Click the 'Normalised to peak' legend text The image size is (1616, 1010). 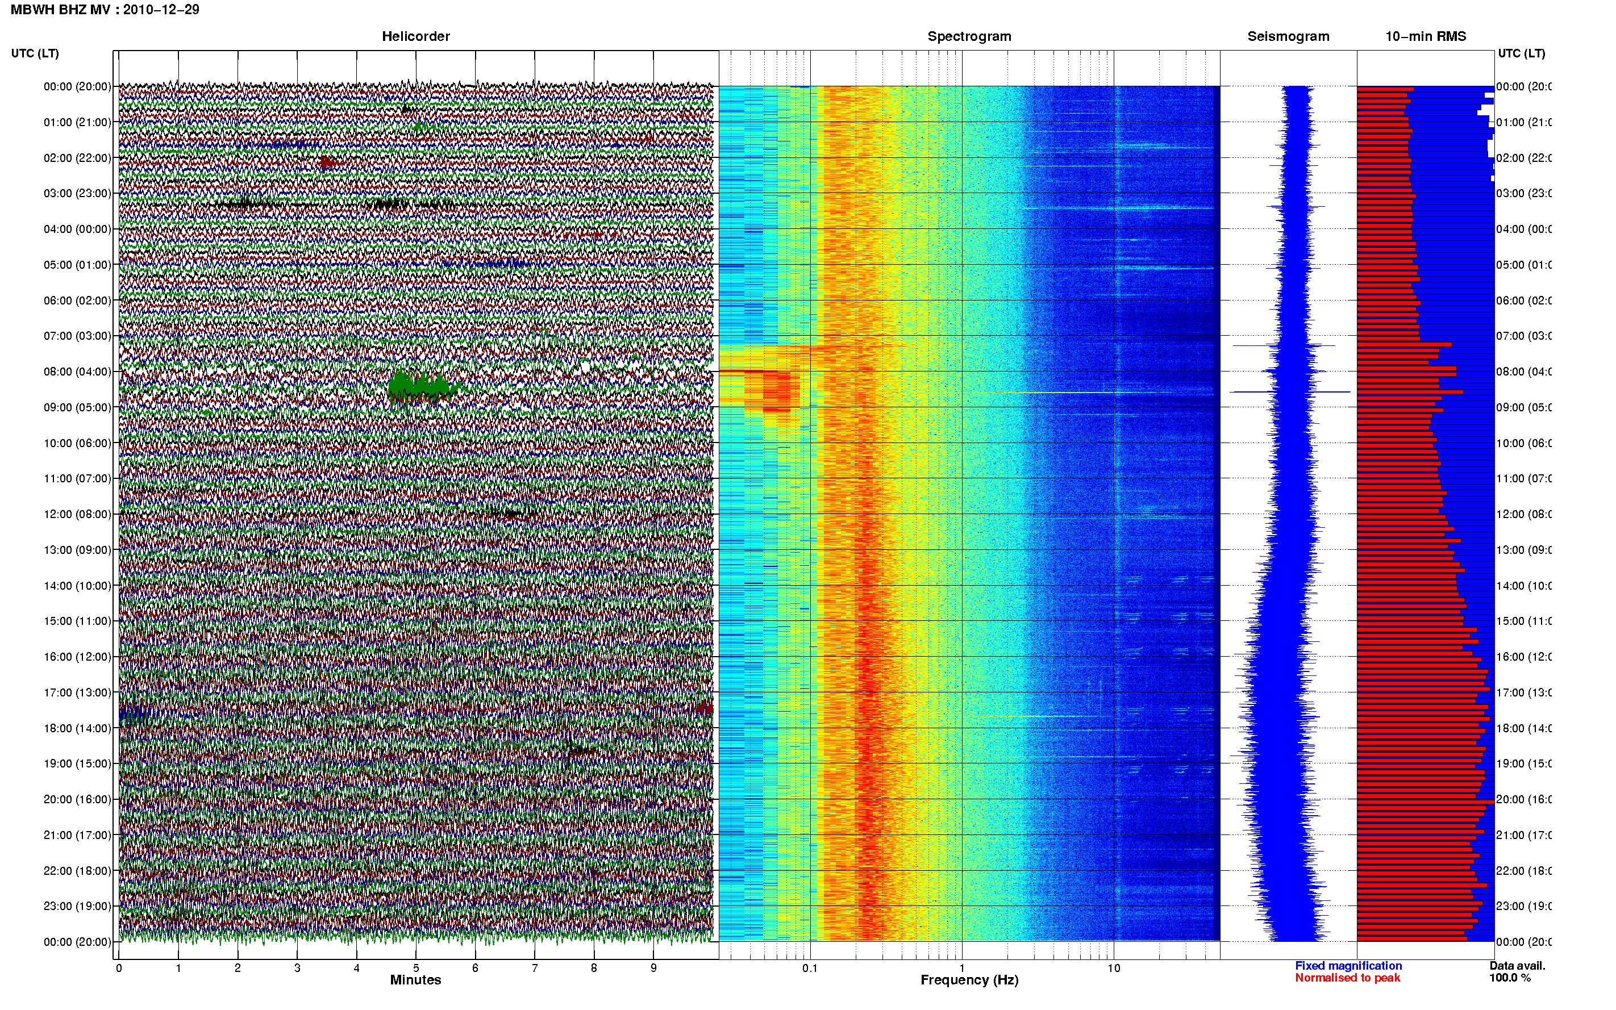[1347, 978]
